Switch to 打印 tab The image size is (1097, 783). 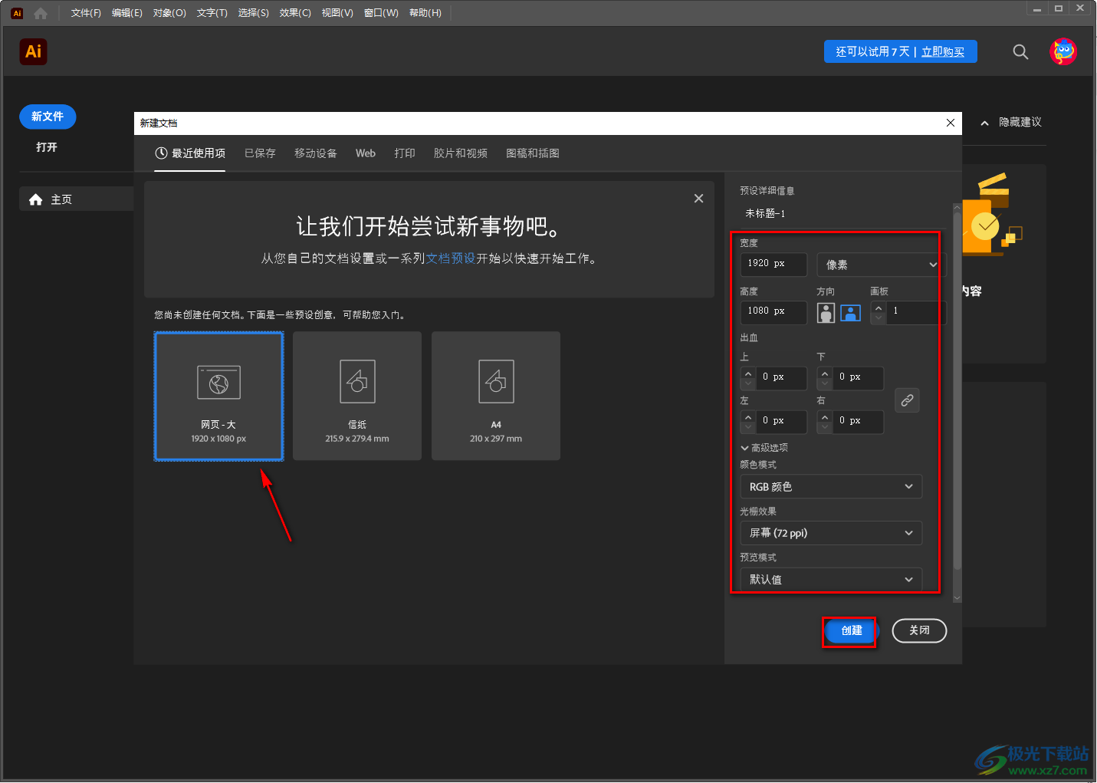(x=405, y=153)
